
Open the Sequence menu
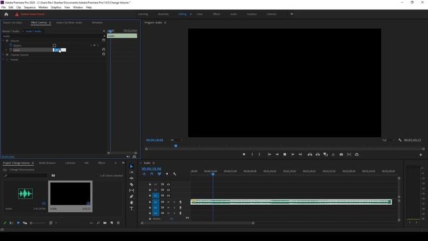[x=29, y=7]
